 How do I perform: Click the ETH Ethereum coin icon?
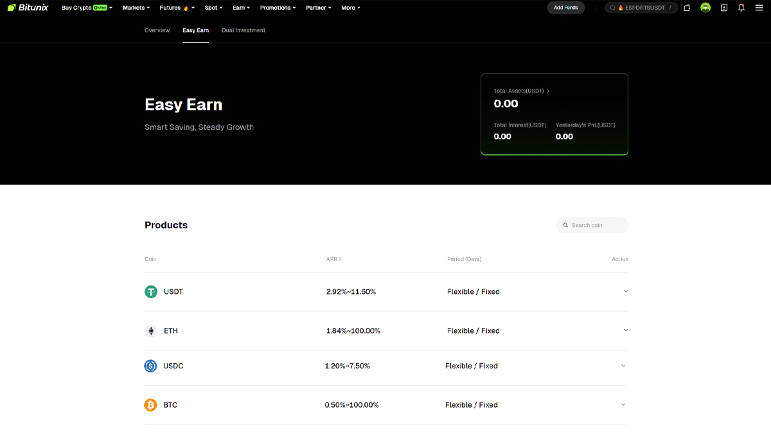(x=151, y=330)
